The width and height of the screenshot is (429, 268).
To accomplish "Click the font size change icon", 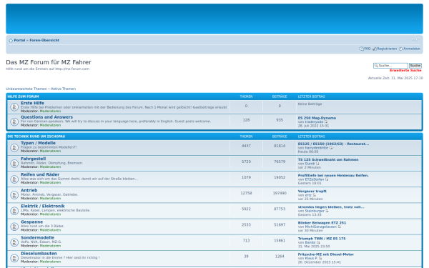I will tap(416, 39).
